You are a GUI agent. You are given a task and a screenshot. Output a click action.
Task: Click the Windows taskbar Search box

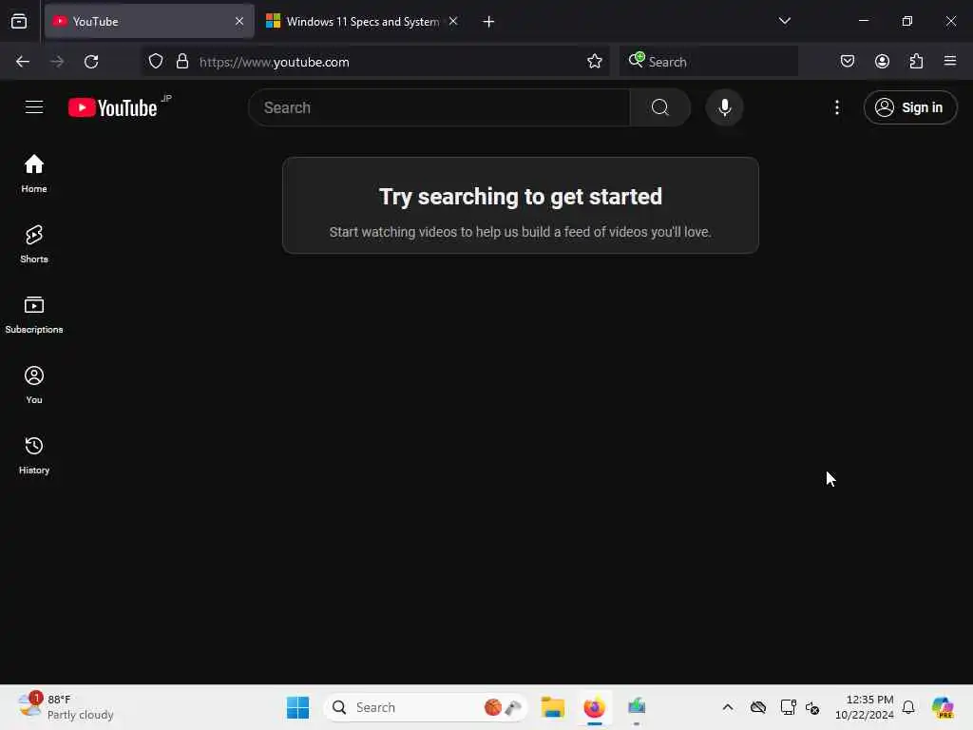[425, 707]
